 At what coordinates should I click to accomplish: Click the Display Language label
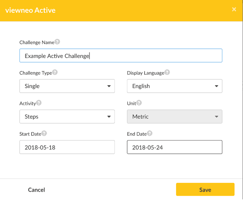145,73
